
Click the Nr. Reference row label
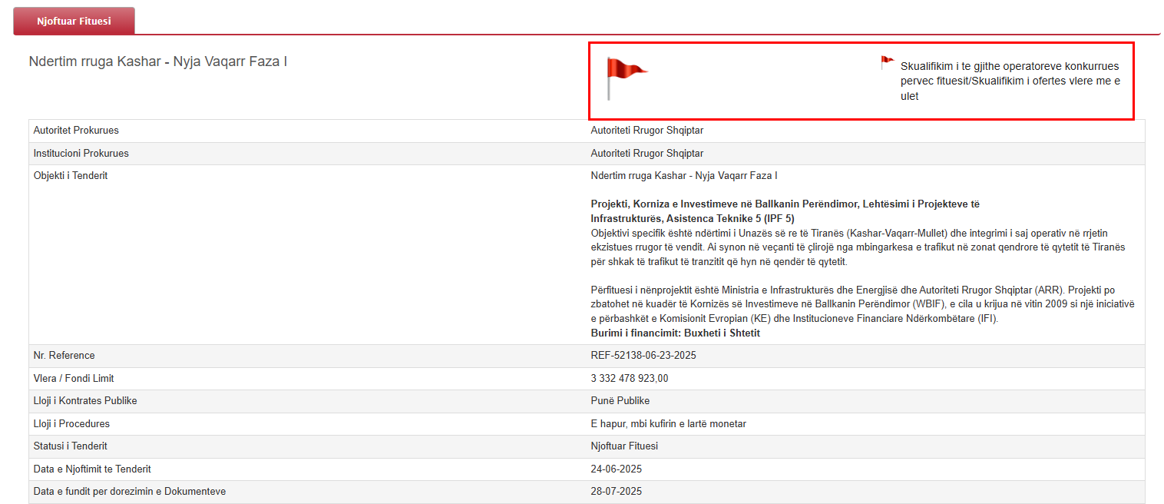coord(64,356)
